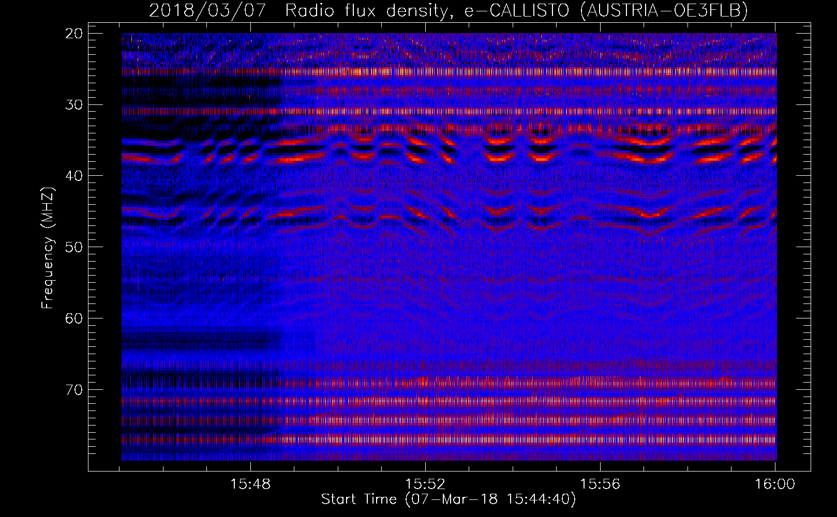Click the 30 frequency tick label
The height and width of the screenshot is (517, 837).
74,105
